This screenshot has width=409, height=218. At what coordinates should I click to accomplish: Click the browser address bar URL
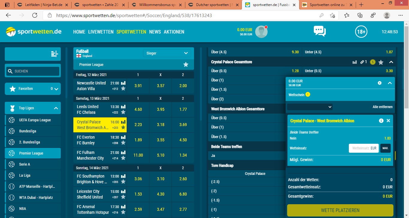pyautogui.click(x=134, y=15)
